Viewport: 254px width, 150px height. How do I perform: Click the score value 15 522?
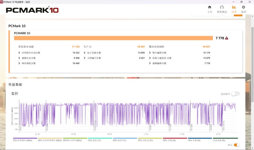76,53
